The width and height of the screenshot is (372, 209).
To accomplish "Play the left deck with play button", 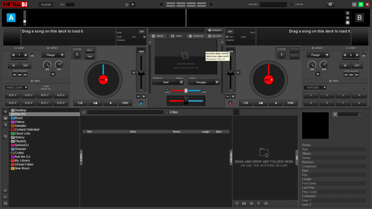I will pos(110,103).
